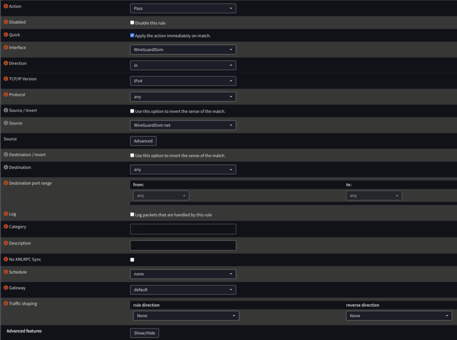Enable Log packets handled by this rule
Image resolution: width=457 pixels, height=340 pixels.
coord(132,215)
